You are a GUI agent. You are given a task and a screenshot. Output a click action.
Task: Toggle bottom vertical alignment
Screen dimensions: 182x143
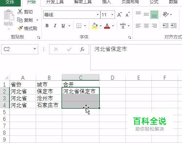(x=154, y=14)
